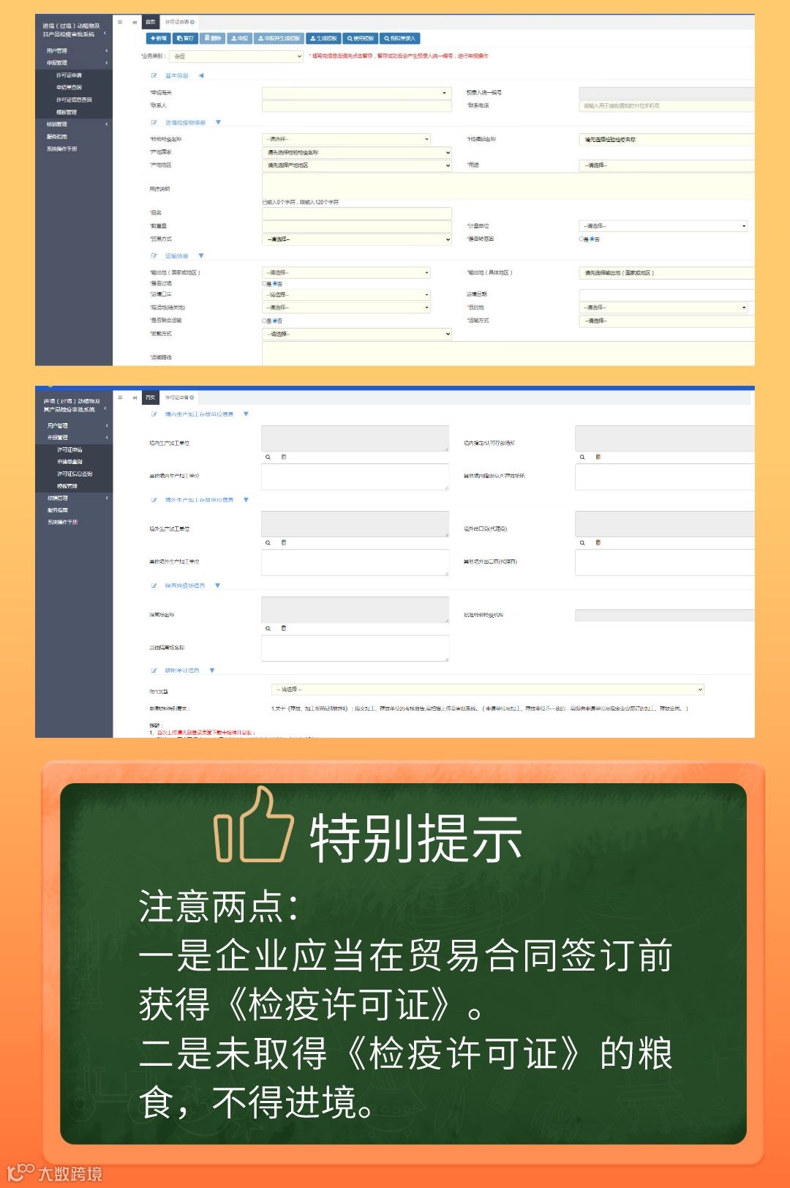Open the 进境口岸 dropdown
Screen dimensions: 790x1188
coord(346,294)
